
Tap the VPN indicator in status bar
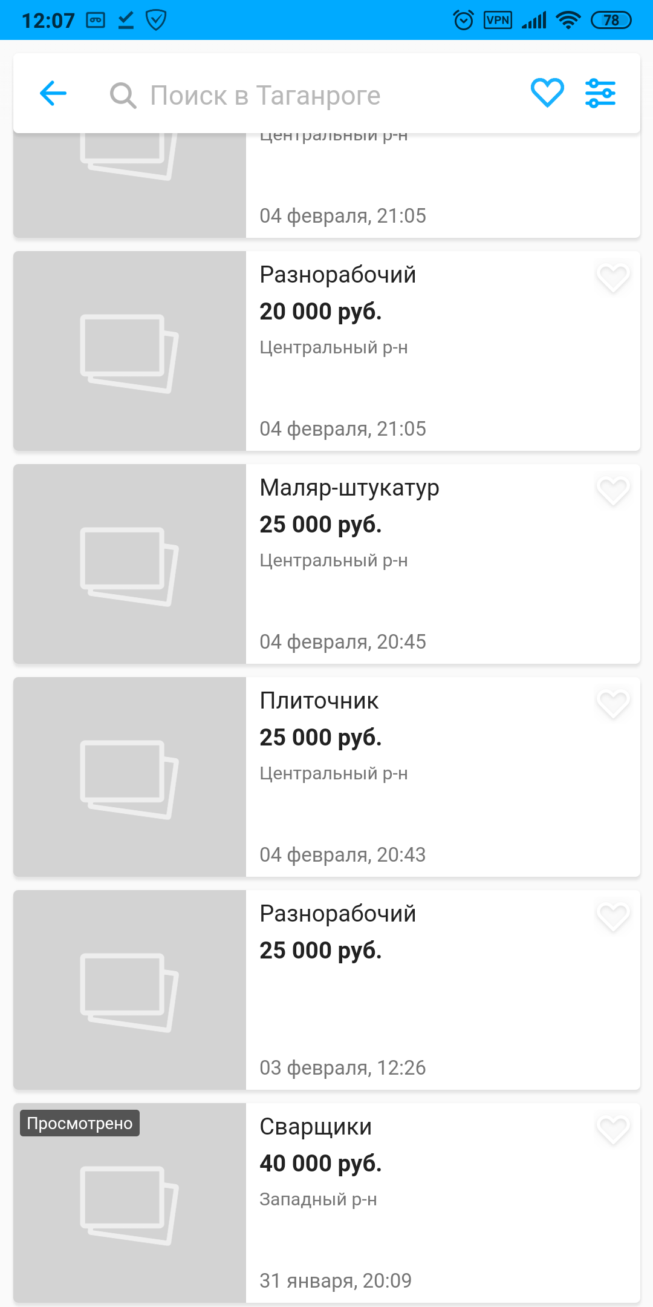tap(498, 21)
